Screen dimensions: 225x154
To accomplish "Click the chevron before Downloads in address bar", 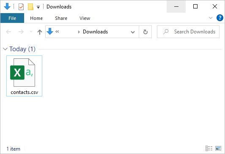I will point(79,32).
